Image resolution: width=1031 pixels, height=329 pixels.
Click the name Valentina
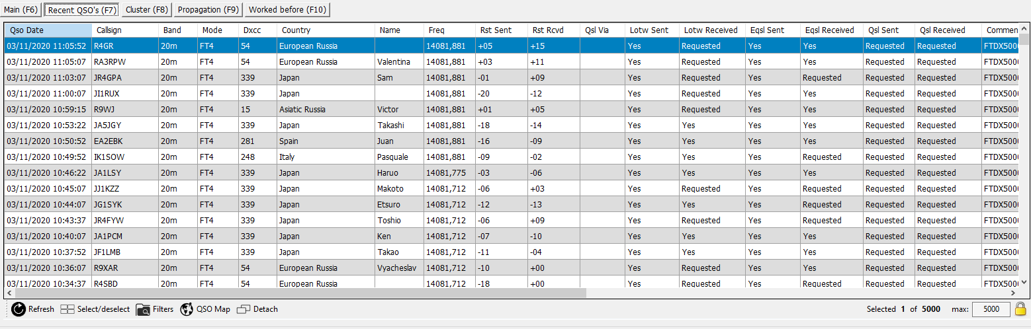[x=394, y=62]
